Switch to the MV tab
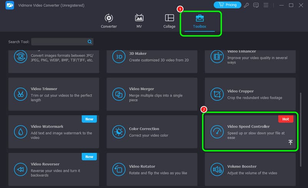This screenshot has width=308, height=188. pos(139,21)
